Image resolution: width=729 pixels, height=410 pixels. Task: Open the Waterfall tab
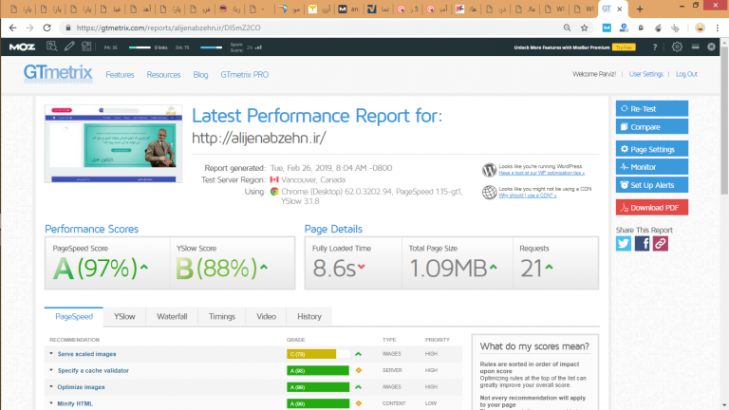pyautogui.click(x=172, y=317)
